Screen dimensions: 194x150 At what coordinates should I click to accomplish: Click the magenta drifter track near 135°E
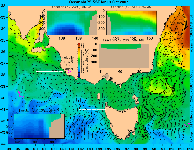tap(21, 95)
